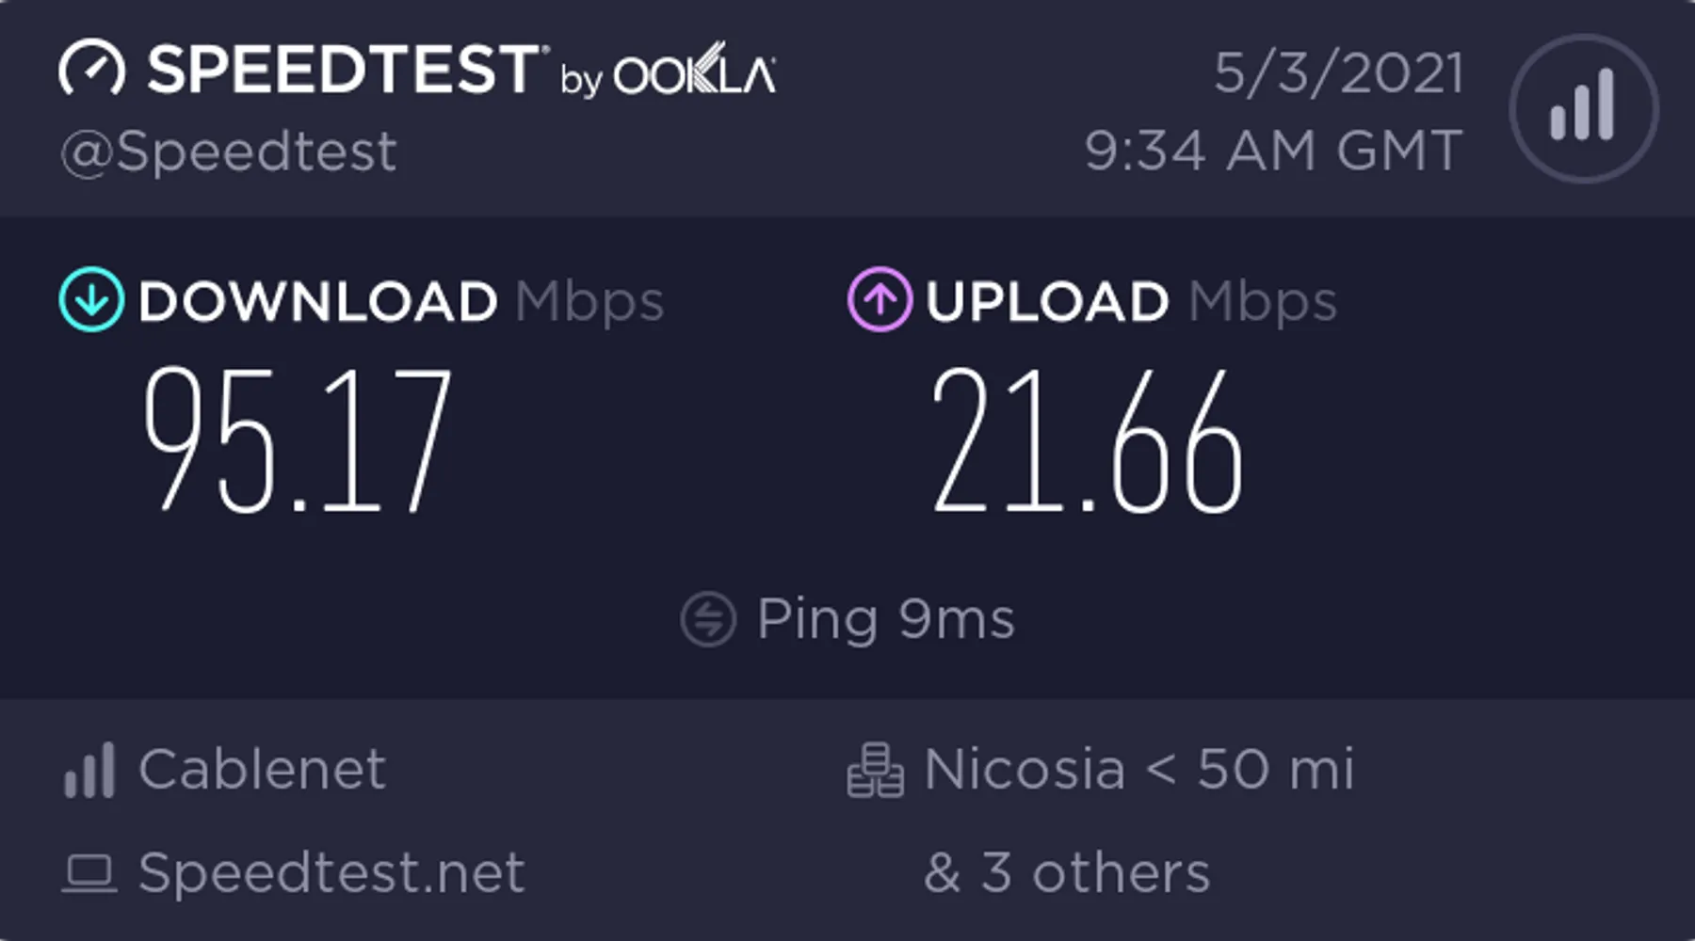
Task: Open the Speedtest.net link text
Action: pyautogui.click(x=331, y=873)
